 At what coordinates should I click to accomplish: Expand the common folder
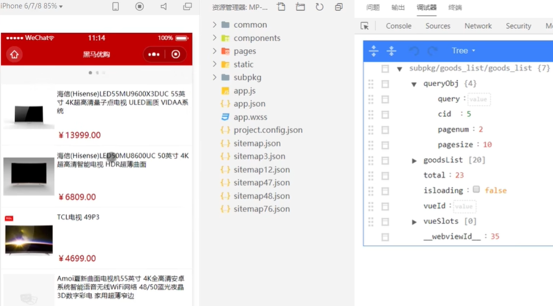point(214,25)
